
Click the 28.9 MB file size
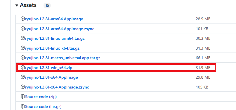[x=203, y=19]
